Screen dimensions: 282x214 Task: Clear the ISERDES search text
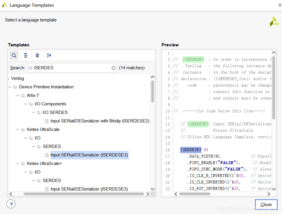point(113,68)
